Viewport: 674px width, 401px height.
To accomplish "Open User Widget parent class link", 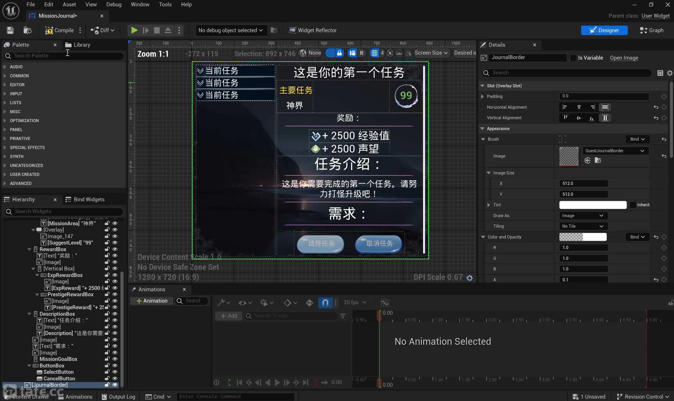I will tap(655, 16).
